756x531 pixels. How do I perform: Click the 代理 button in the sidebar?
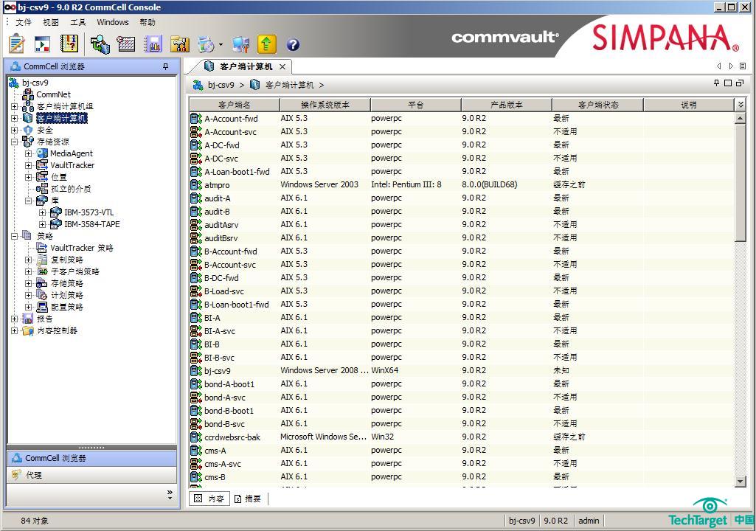pos(34,476)
